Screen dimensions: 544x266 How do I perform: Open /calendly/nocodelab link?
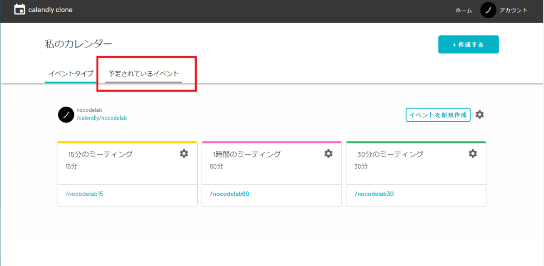click(x=102, y=118)
